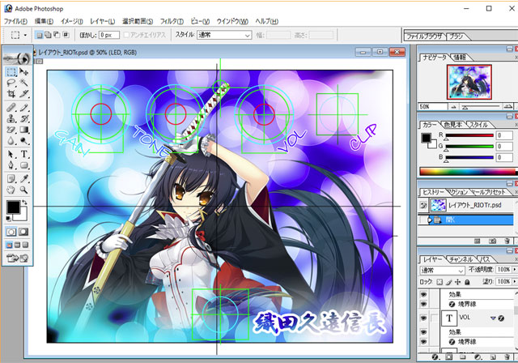
Task: Select the Rectangle Shape tool
Action: coord(23,165)
